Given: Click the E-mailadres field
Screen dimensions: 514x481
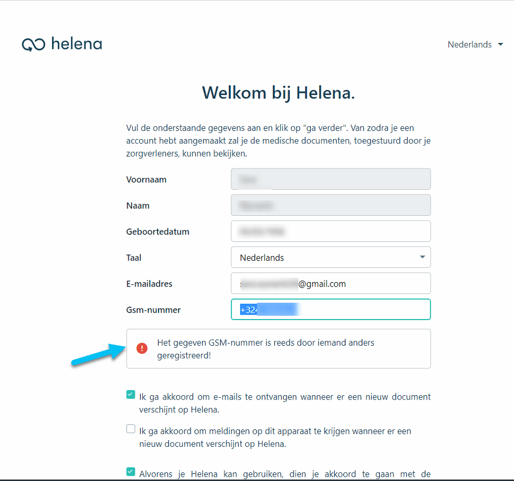Looking at the screenshot, I should [x=331, y=283].
